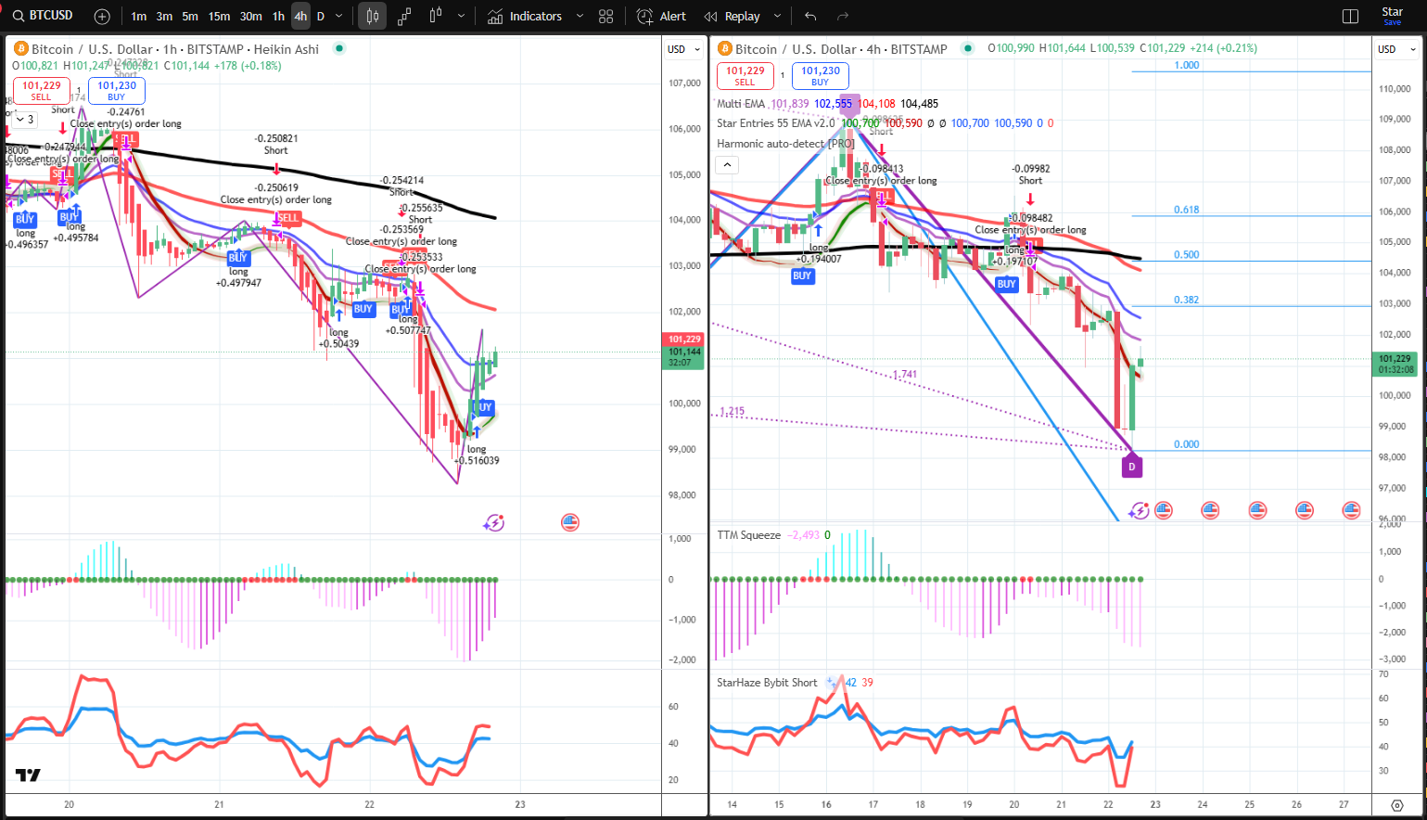
Task: Select the Multi EMA indicator legend
Action: [x=741, y=104]
